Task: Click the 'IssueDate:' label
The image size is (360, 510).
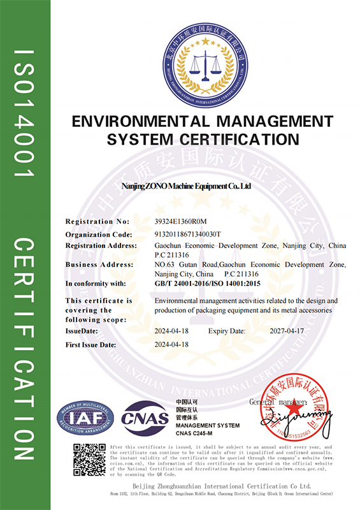Action: point(82,331)
